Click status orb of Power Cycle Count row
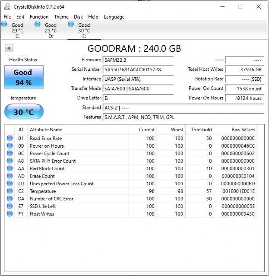This screenshot has width=269, height=276. [x=9, y=153]
